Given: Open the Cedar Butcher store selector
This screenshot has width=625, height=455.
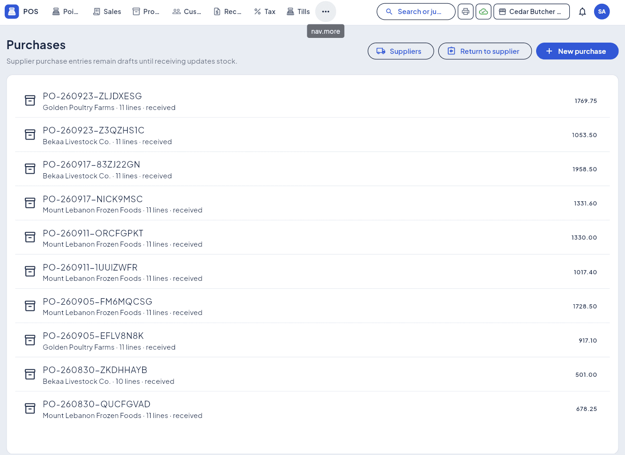Looking at the screenshot, I should pos(532,12).
